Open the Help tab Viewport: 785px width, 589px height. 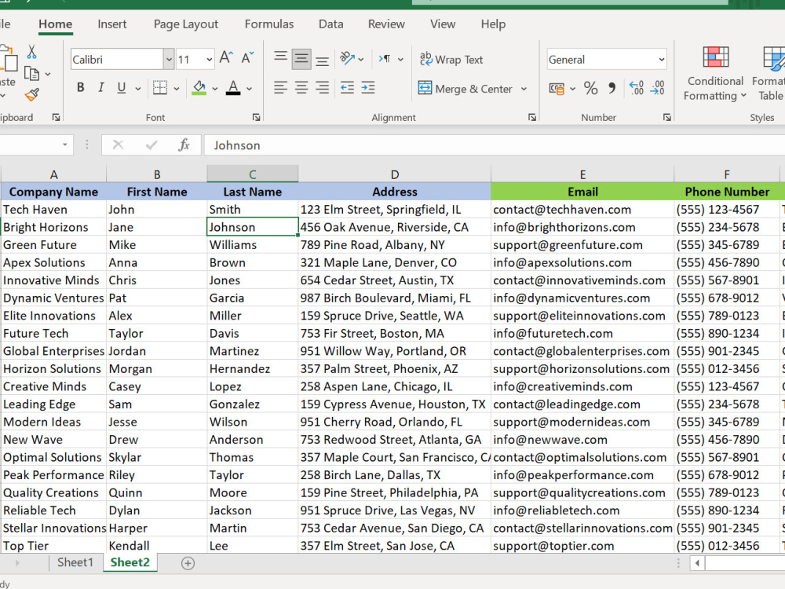point(493,24)
